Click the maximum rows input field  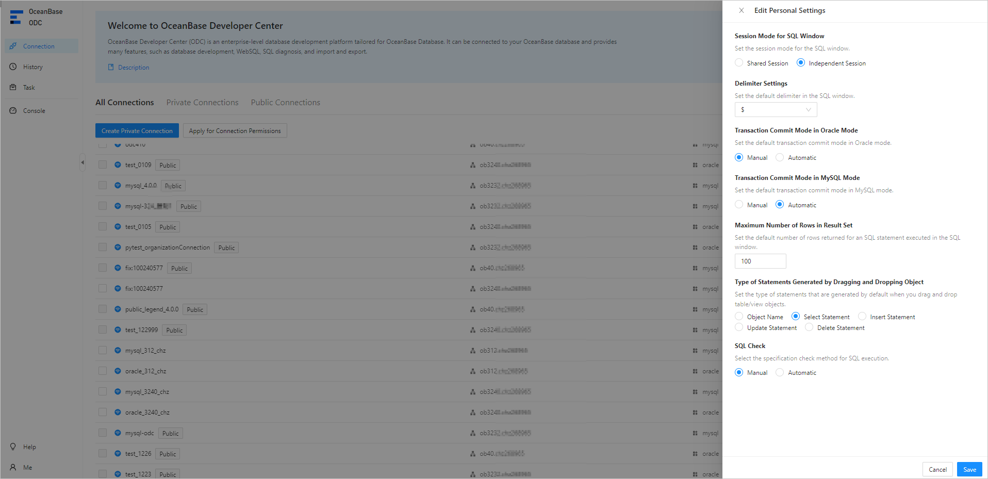tap(760, 261)
